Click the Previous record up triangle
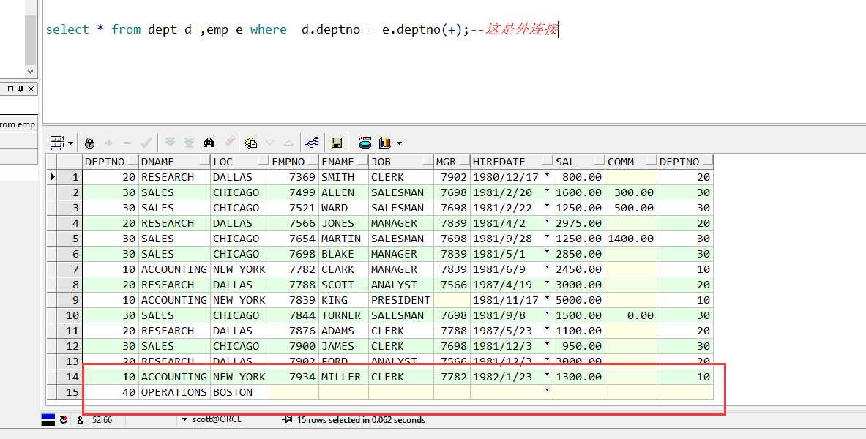This screenshot has height=439, width=866. click(x=288, y=143)
